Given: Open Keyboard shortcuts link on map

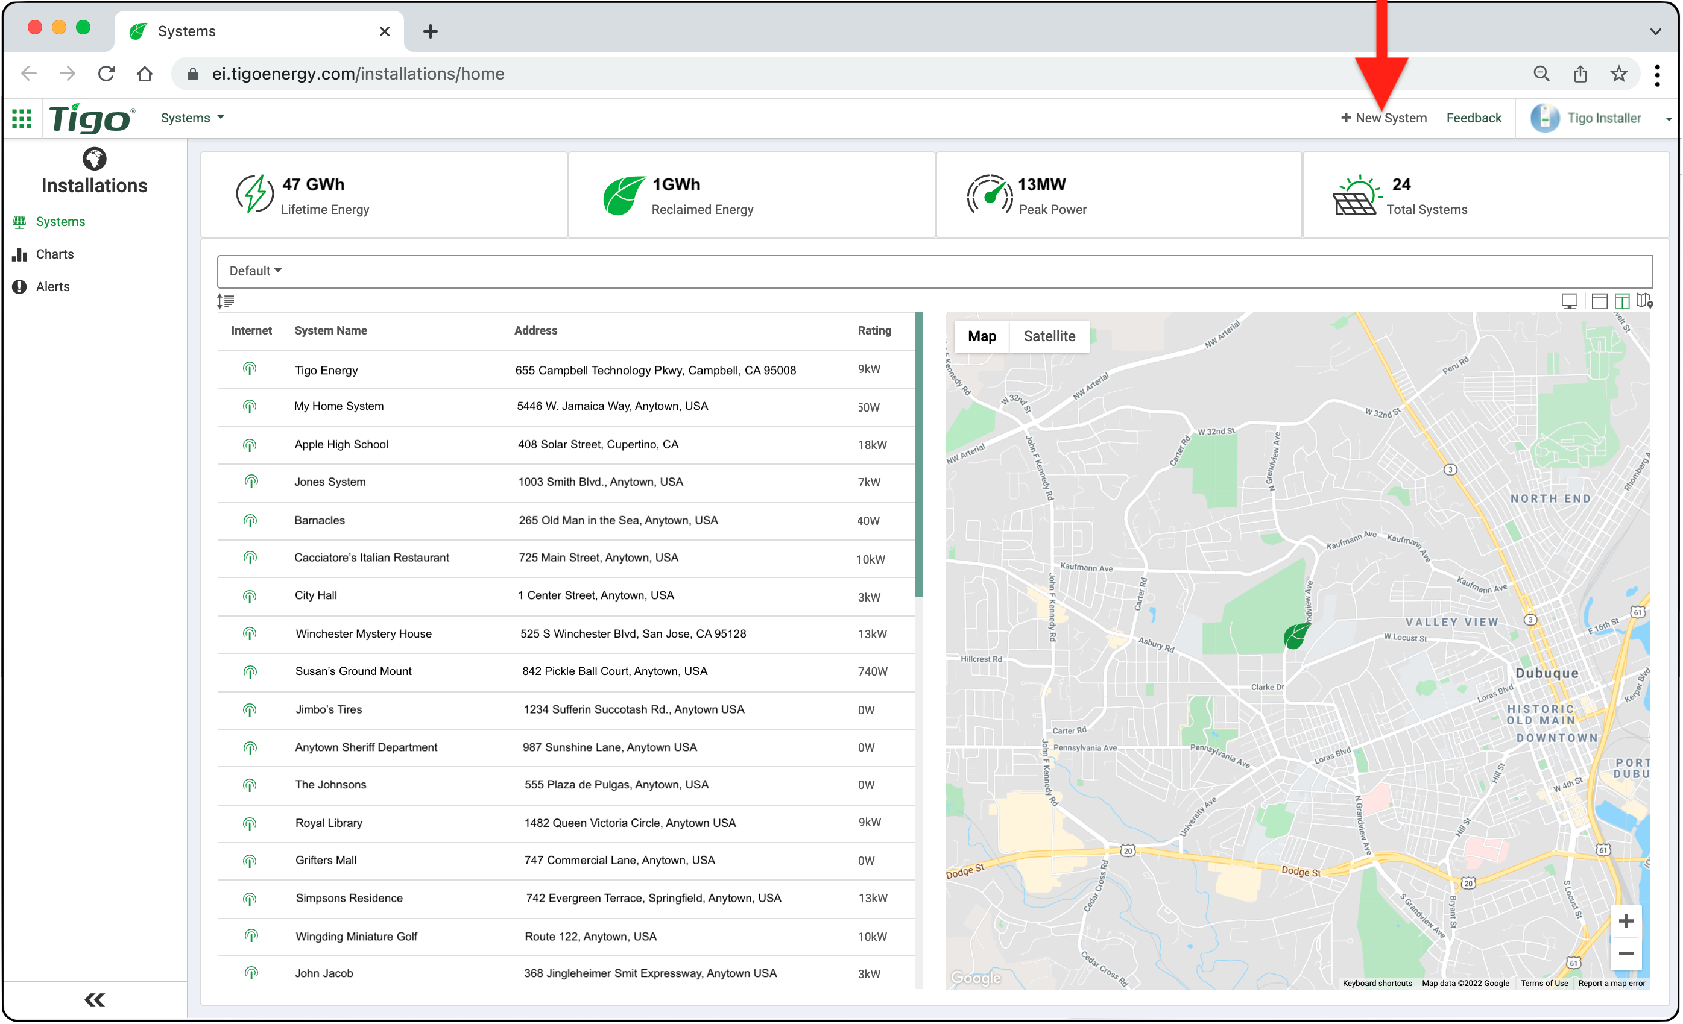Looking at the screenshot, I should 1377,983.
